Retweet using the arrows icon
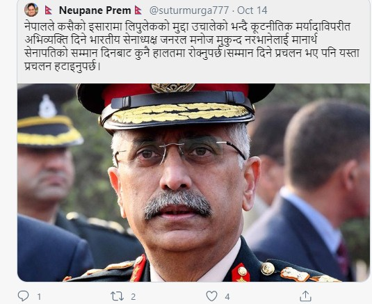 pos(118,296)
